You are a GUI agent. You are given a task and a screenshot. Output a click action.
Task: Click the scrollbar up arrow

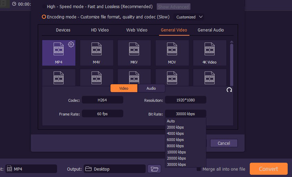(x=231, y=42)
